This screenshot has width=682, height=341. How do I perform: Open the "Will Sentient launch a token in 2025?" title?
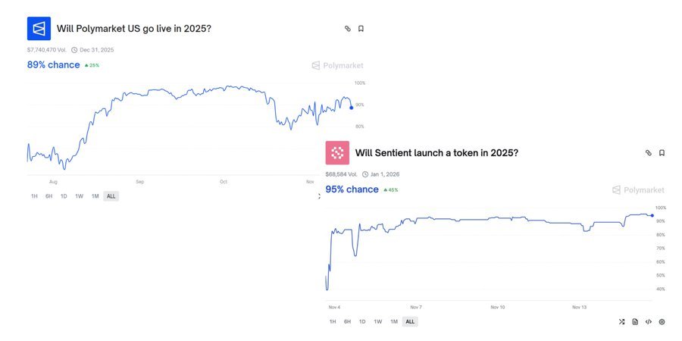coord(436,152)
